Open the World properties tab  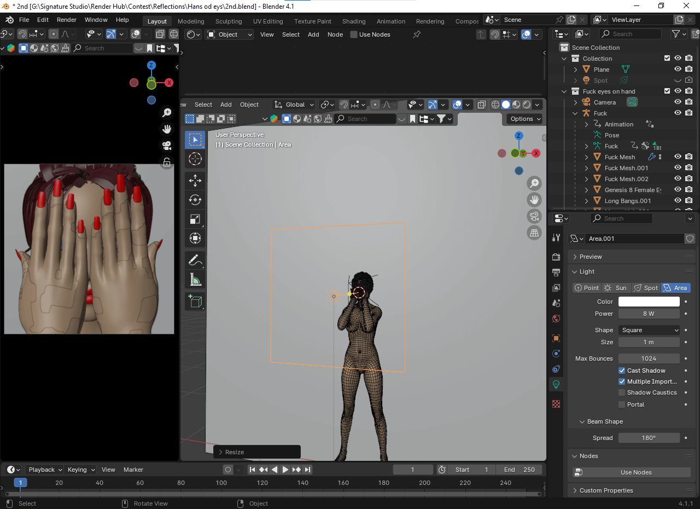point(556,319)
